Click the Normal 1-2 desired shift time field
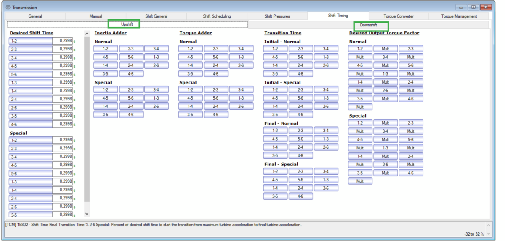 (x=62, y=41)
